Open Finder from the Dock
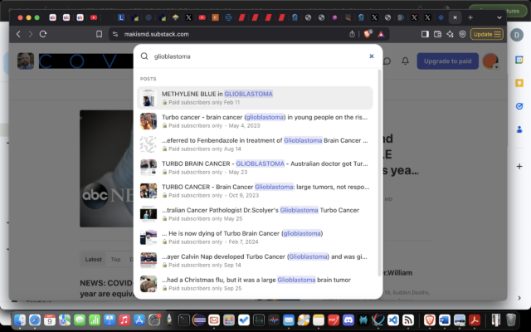This screenshot has width=531, height=332. [x=20, y=320]
